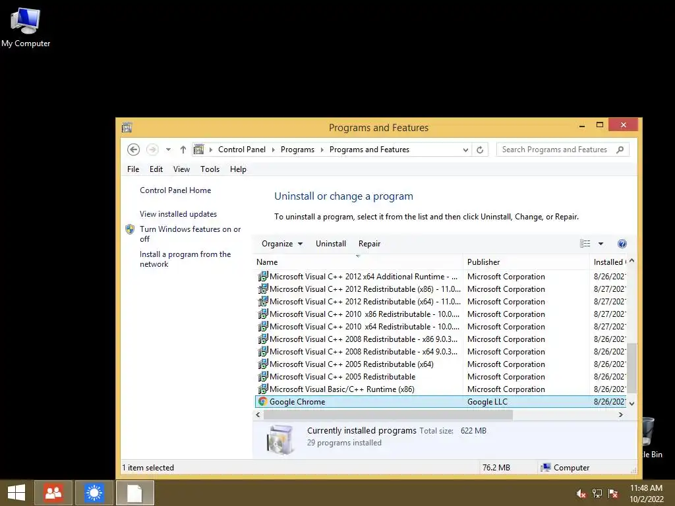This screenshot has height=506, width=675.
Task: Click the horizontal scrollbar thumb
Action: tap(388, 415)
